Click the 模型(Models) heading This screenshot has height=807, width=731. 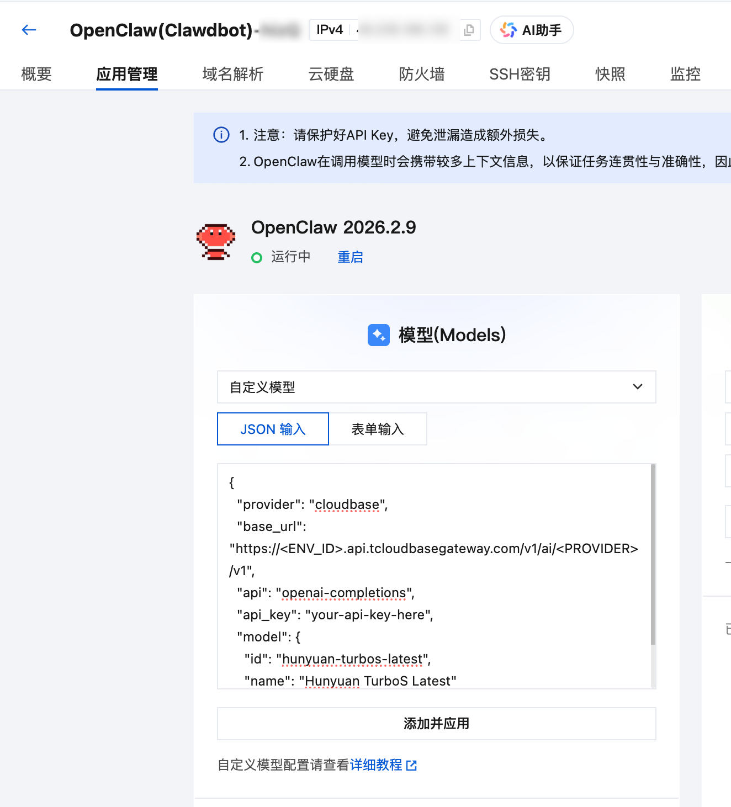coord(452,335)
